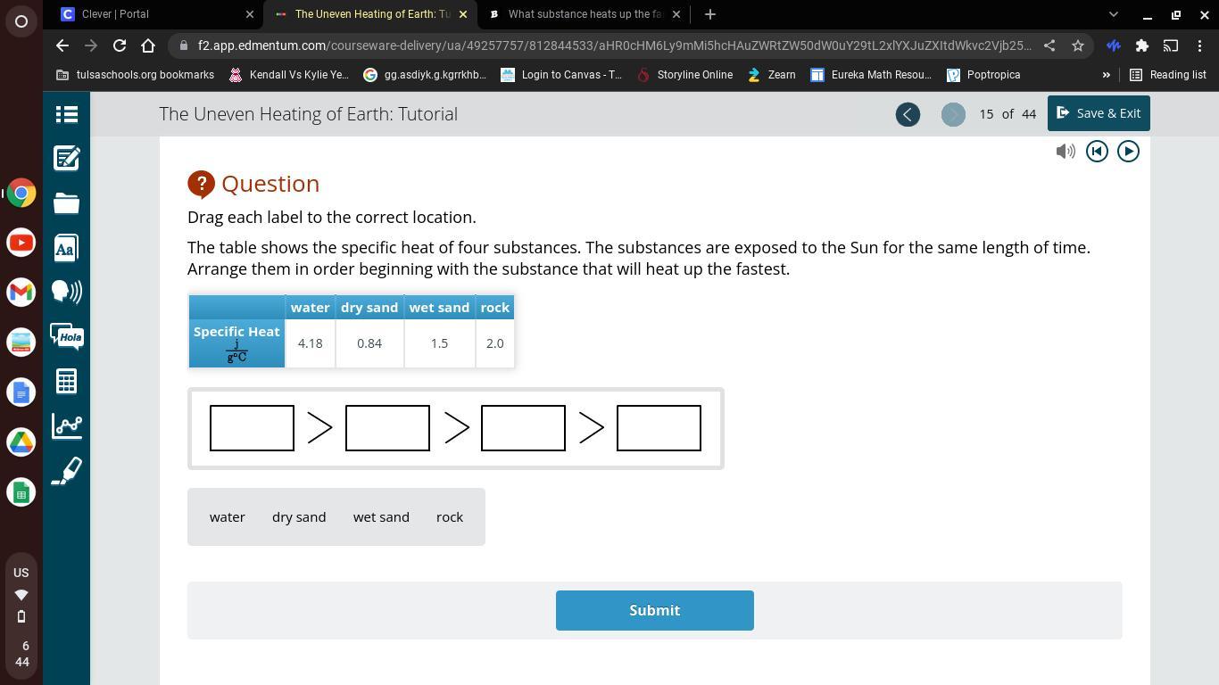Open the course contents list icon
Screen dimensions: 1219x685
click(67, 114)
